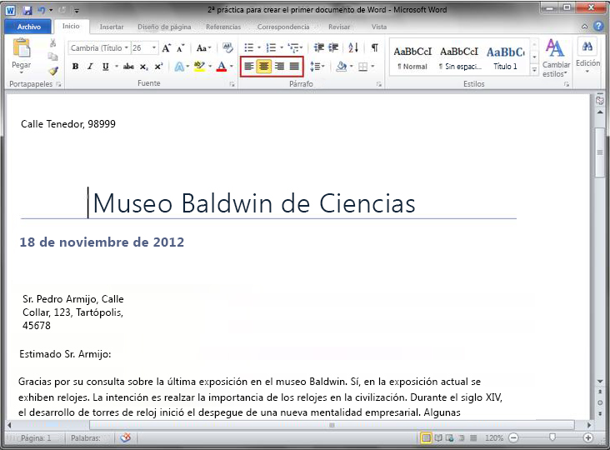The image size is (610, 450).
Task: Switch to the Diseño de página tab
Action: pos(164,27)
